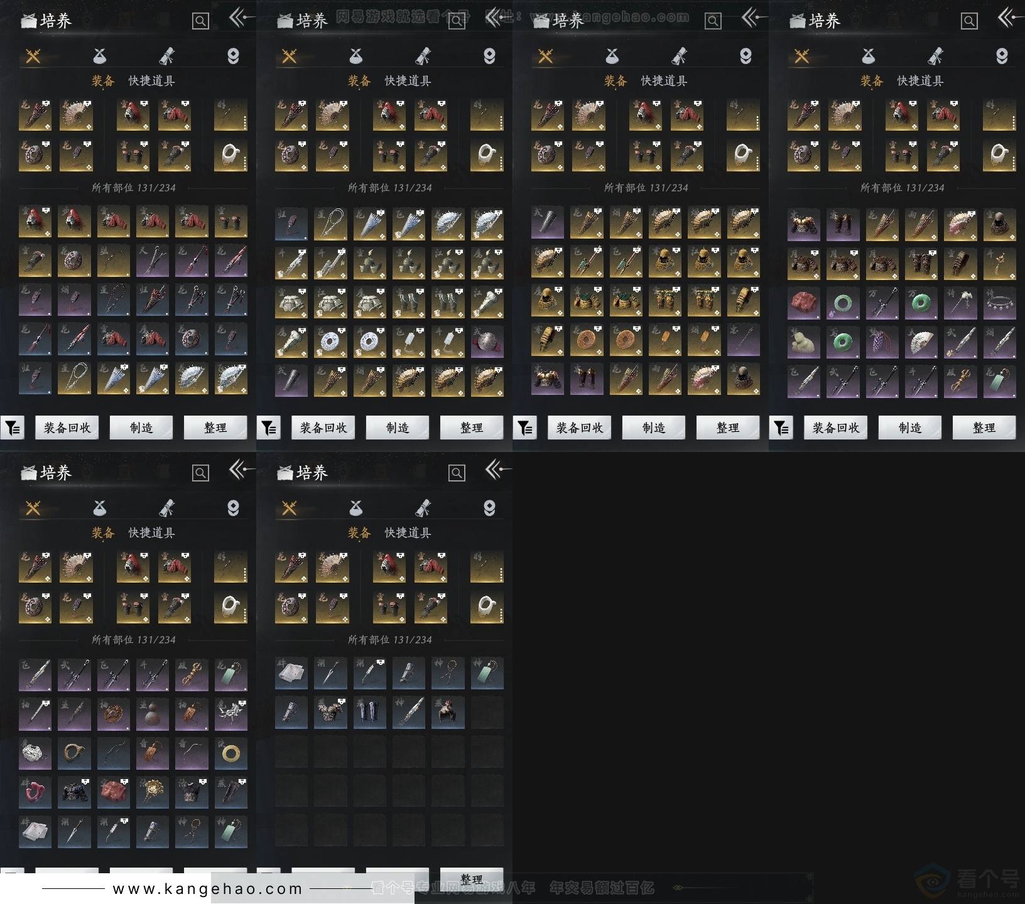This screenshot has height=904, width=1025.
Task: Select the golden vajra item in fifth panel
Action: click(191, 675)
